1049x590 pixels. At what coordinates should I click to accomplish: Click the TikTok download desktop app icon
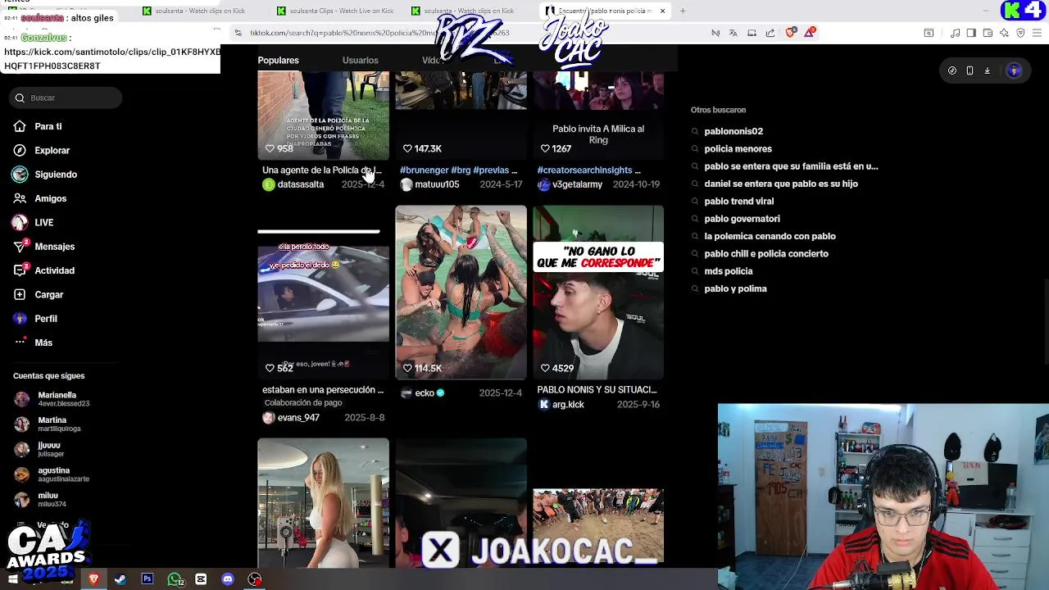click(x=987, y=70)
